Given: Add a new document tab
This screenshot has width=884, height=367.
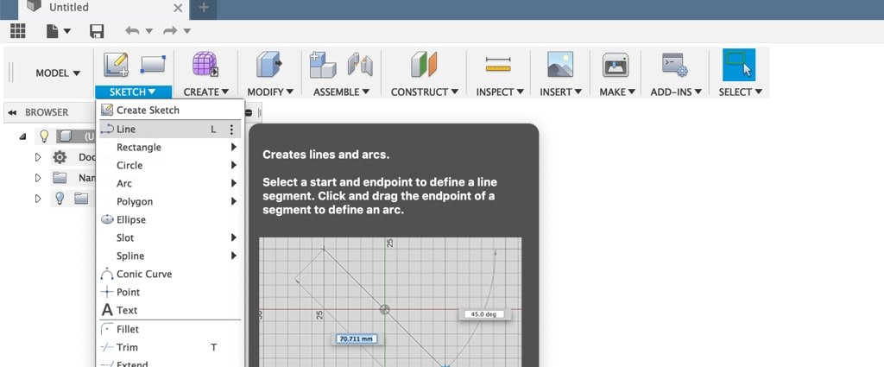Looking at the screenshot, I should [x=204, y=8].
